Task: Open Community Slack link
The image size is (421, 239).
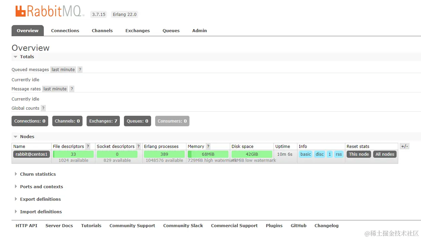Action: 183,226
